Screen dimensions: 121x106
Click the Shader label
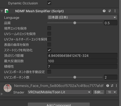point(19,92)
